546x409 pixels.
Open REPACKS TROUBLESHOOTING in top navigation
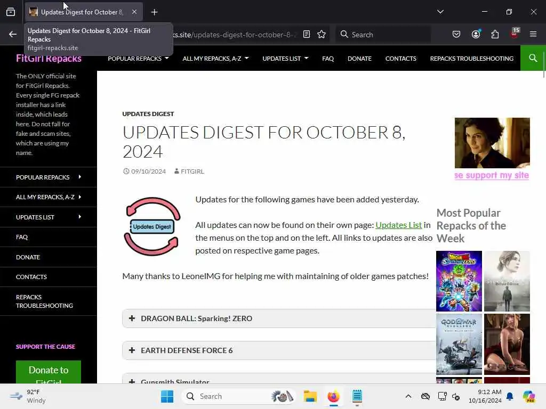pyautogui.click(x=471, y=59)
